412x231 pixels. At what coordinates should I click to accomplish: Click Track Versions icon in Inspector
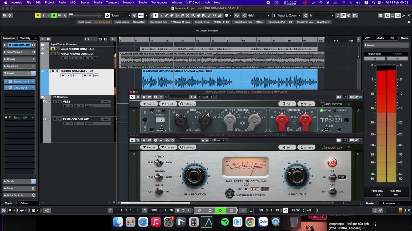[x=33, y=52]
